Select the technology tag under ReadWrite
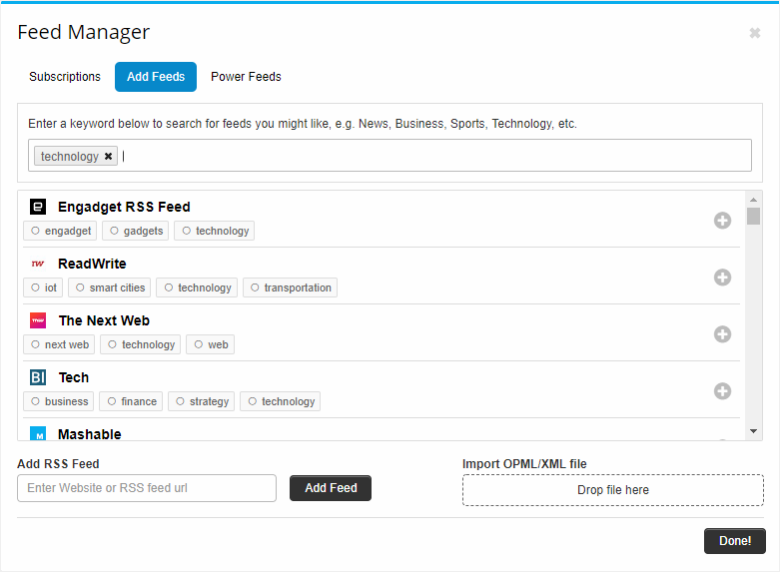780x572 pixels. pos(197,287)
